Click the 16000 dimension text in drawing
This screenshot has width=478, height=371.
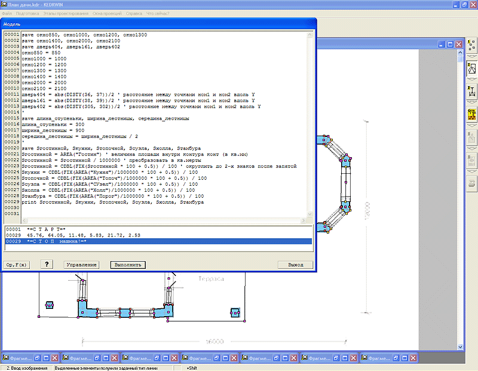click(x=215, y=342)
